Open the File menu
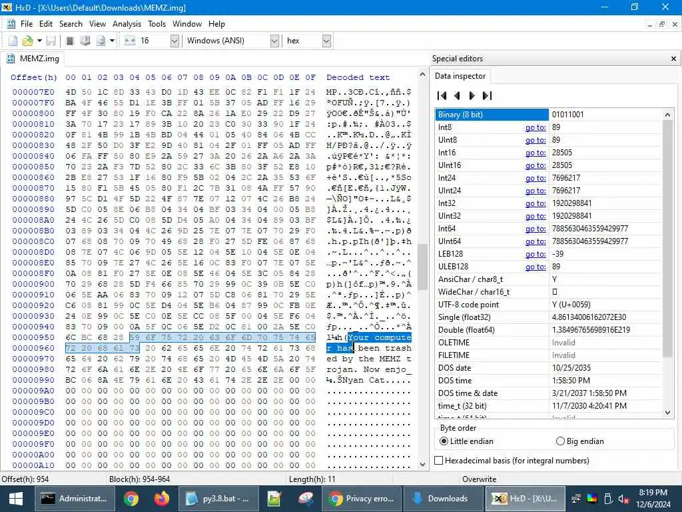 pos(27,24)
